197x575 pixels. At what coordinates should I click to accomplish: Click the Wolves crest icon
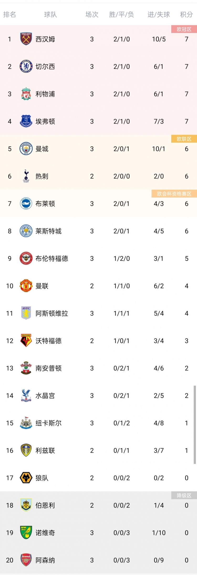[25, 478]
